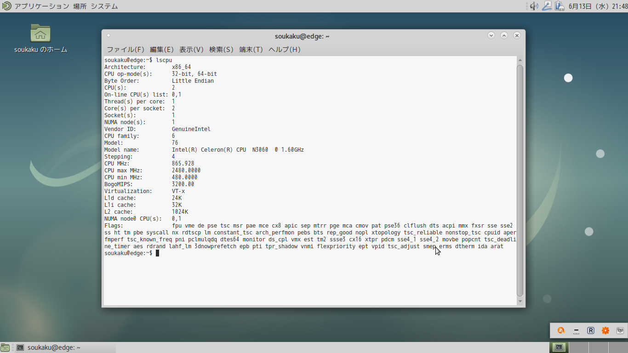Select the direct input underscore icon
Viewport: 628px width, 353px height.
[x=576, y=330]
